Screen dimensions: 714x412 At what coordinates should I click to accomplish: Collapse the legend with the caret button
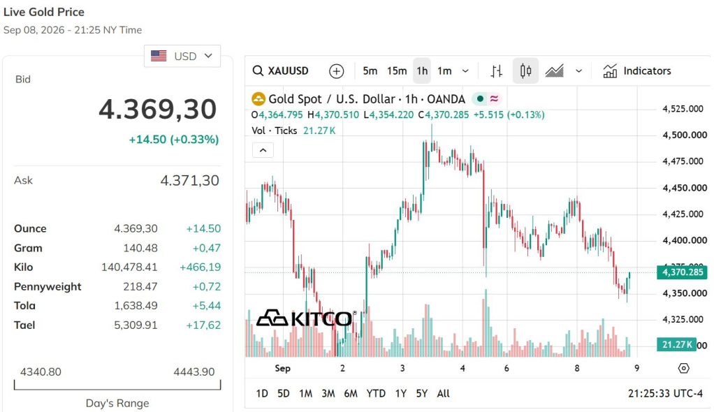pyautogui.click(x=263, y=150)
